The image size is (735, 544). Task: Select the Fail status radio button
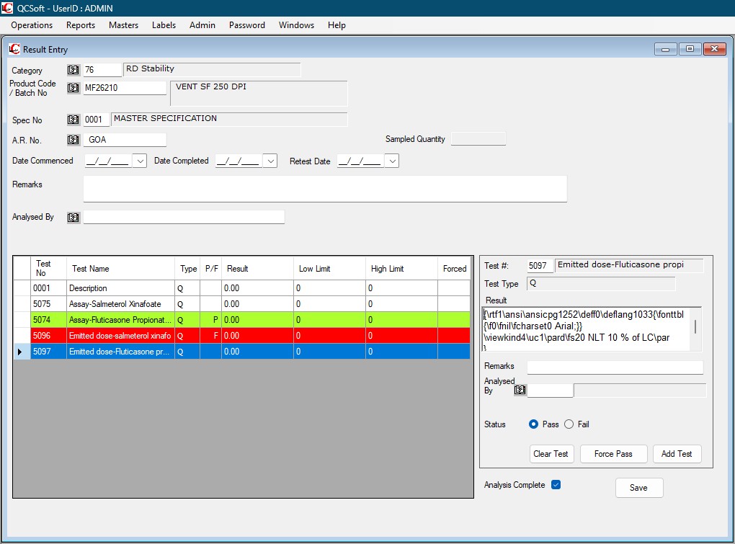pos(569,424)
